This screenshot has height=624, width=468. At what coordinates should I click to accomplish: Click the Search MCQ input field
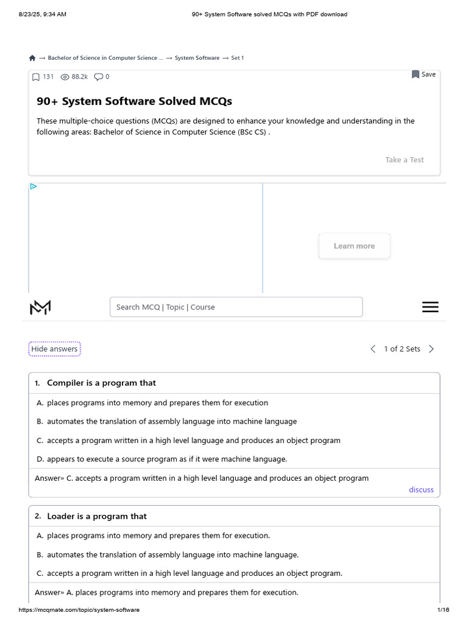coord(236,307)
